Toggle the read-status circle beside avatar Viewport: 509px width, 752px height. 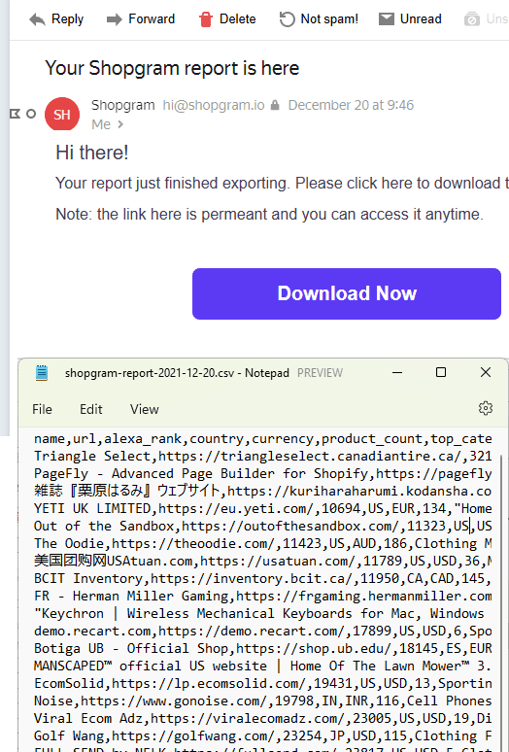[31, 114]
